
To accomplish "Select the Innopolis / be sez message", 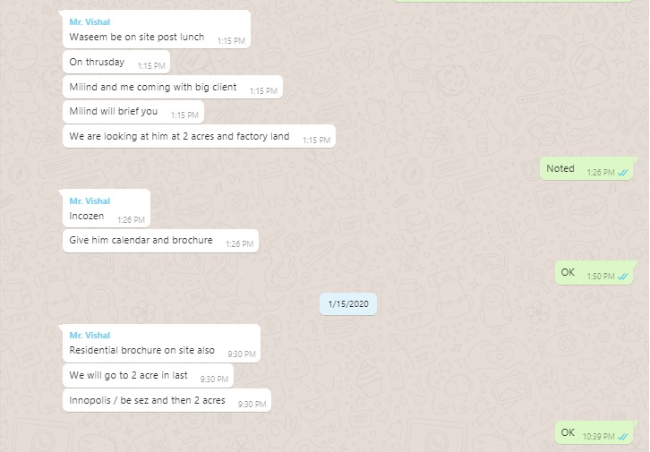I will tap(167, 400).
